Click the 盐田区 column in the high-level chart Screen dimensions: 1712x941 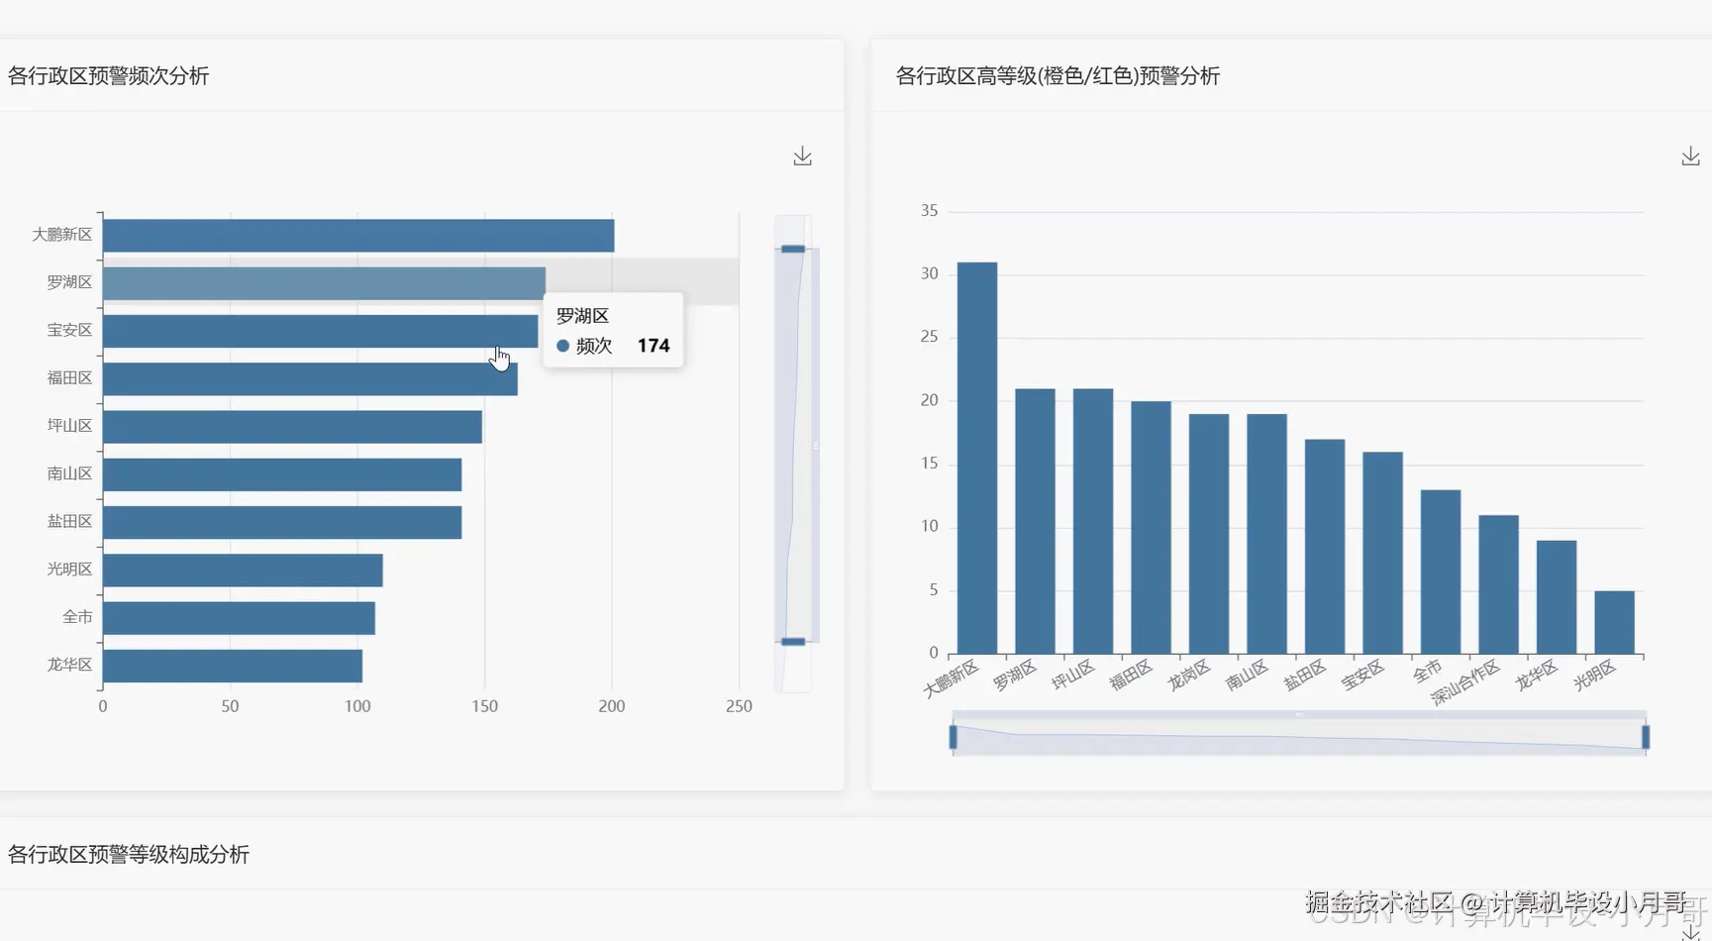1325,547
